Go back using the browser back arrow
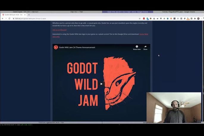Image resolution: width=204 pixels, height=136 pixels. click(x=3, y=19)
